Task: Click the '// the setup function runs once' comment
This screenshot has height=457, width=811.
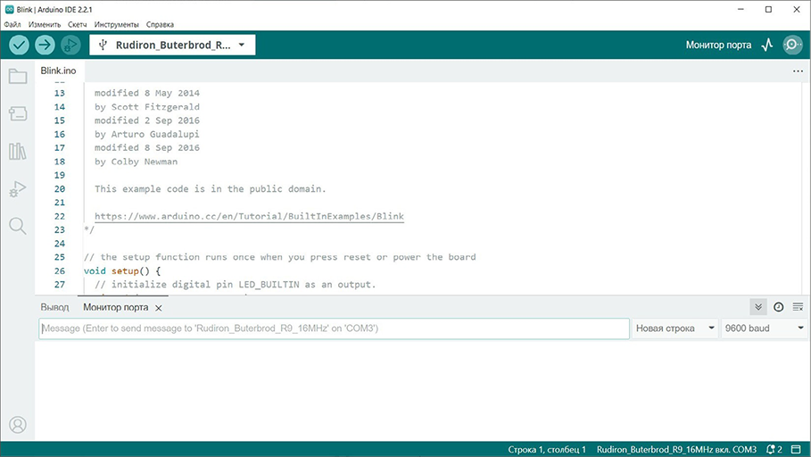Action: (280, 257)
